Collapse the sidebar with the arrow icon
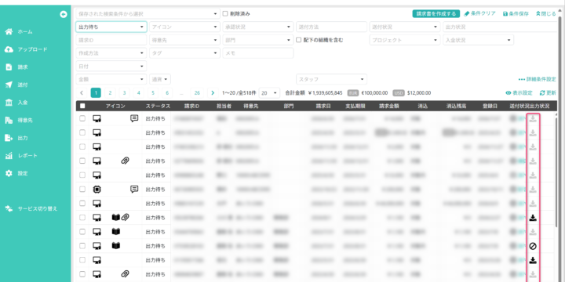This screenshot has height=282, width=565. (64, 14)
